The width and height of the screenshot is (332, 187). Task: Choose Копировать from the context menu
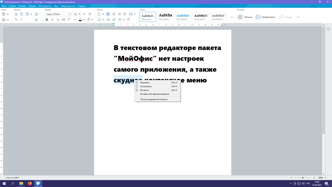(x=146, y=86)
